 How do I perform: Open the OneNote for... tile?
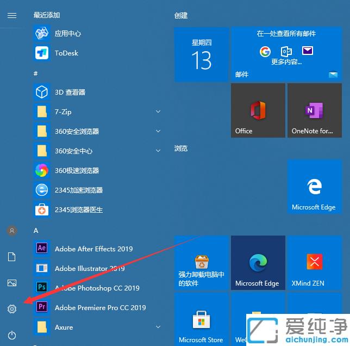point(315,110)
